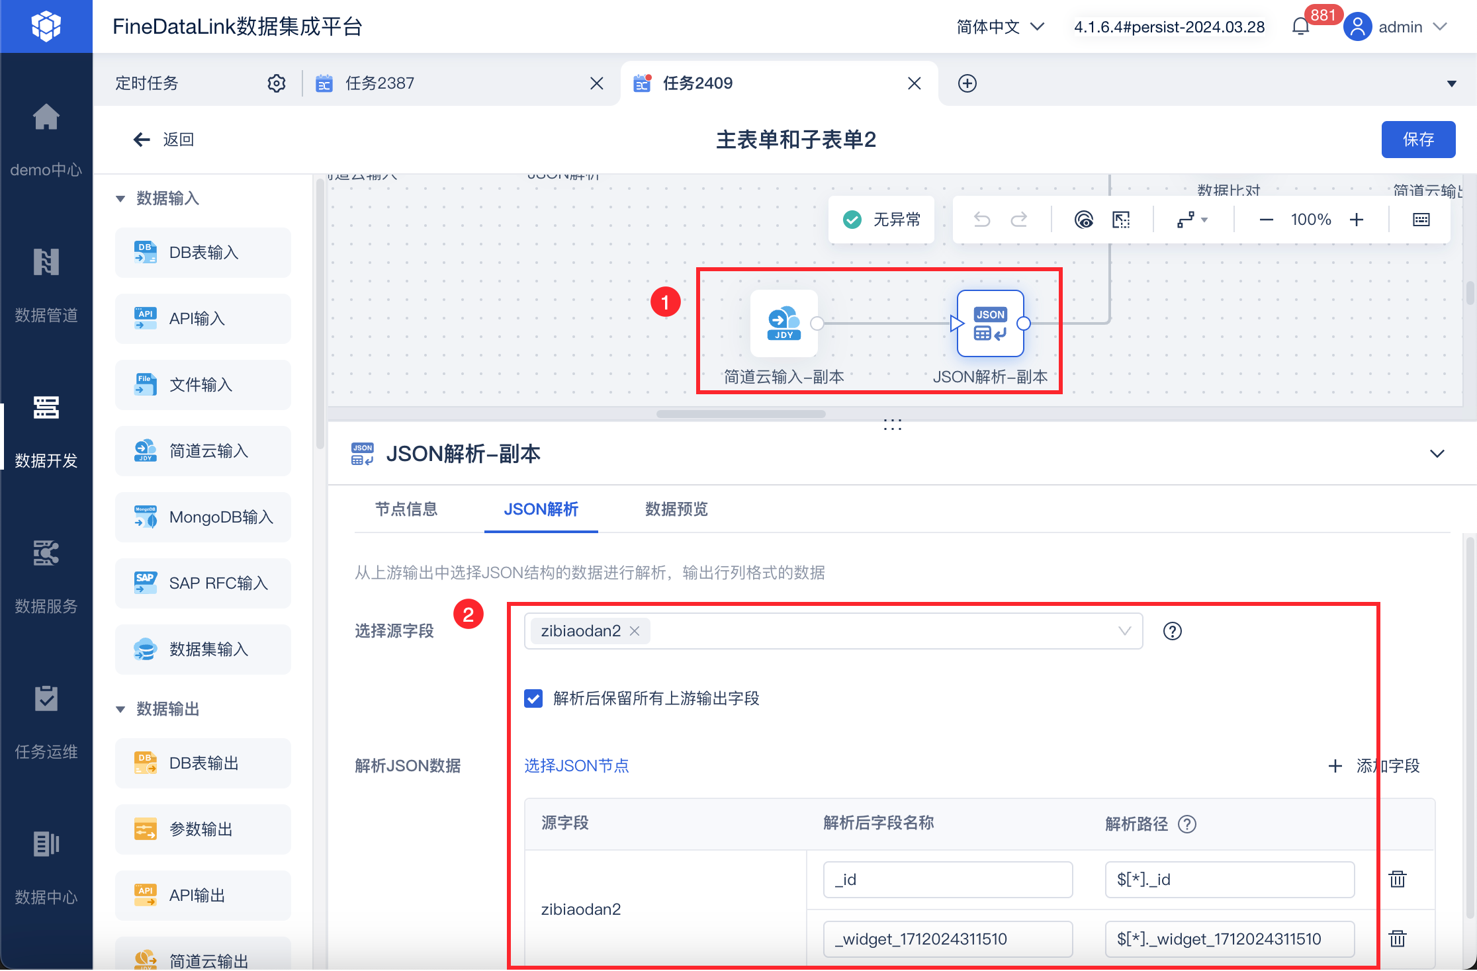Click the undo arrow in canvas toolbar
Viewport: 1477px width, 971px height.
click(982, 220)
